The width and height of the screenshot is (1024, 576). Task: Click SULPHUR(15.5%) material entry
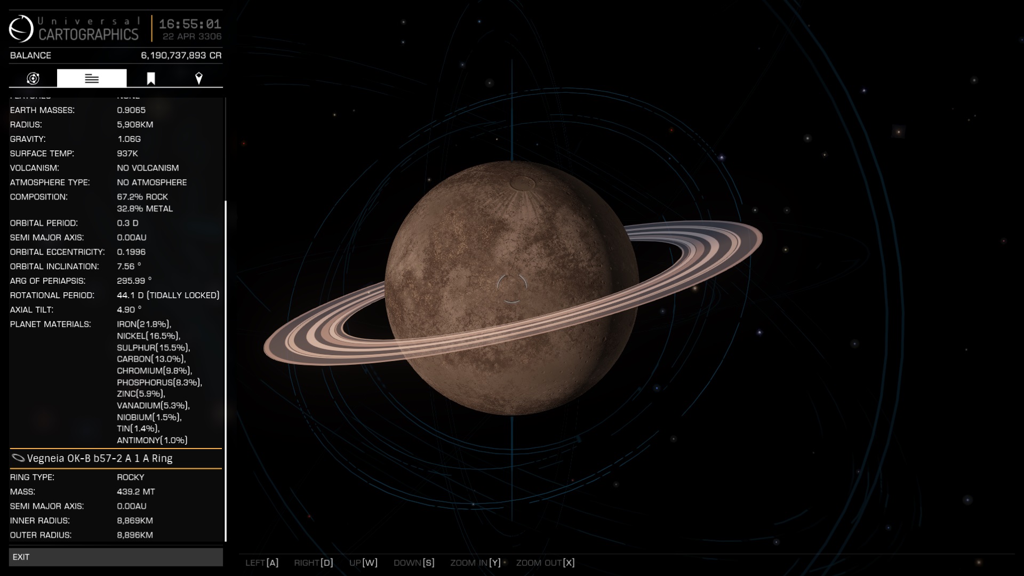154,348
